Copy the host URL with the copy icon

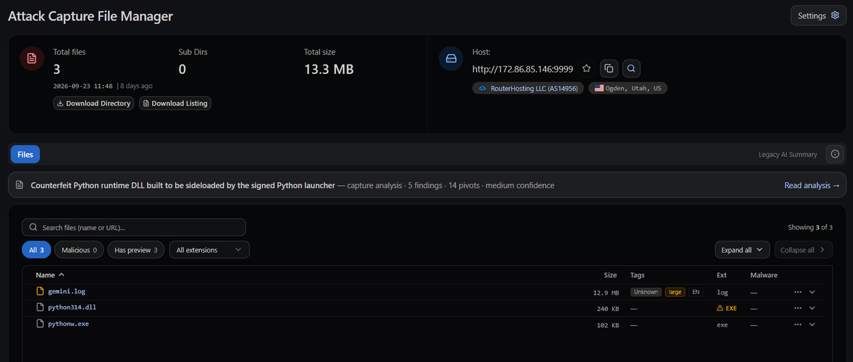(609, 69)
